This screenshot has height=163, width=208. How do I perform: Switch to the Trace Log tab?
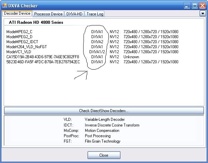coord(95,14)
